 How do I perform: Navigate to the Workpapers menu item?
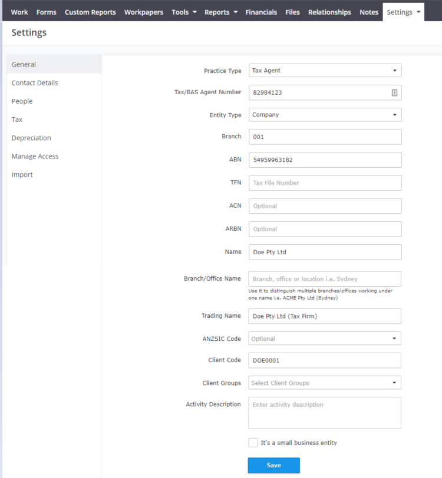(143, 11)
